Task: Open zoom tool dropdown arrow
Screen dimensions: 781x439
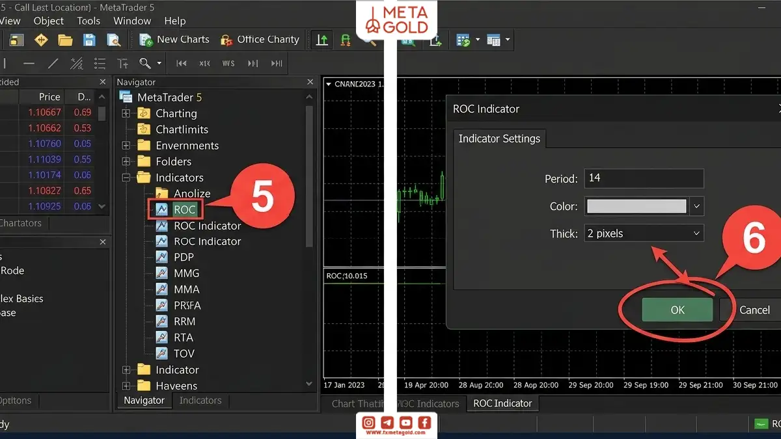Action: 159,64
